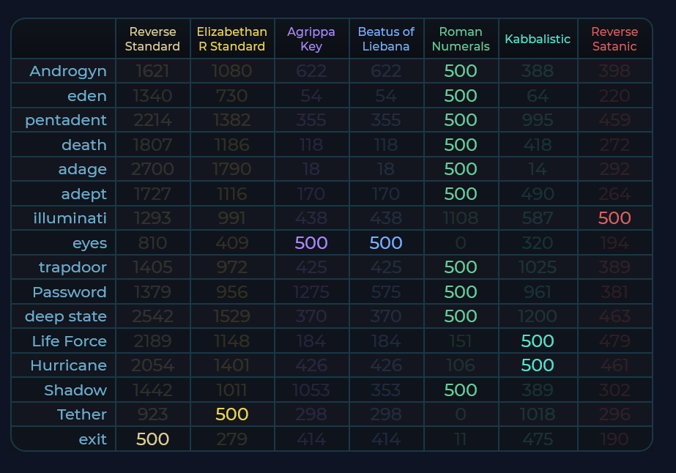Image resolution: width=676 pixels, height=473 pixels.
Task: Click the Reverse Standard value 2700 for adage
Action: [152, 169]
